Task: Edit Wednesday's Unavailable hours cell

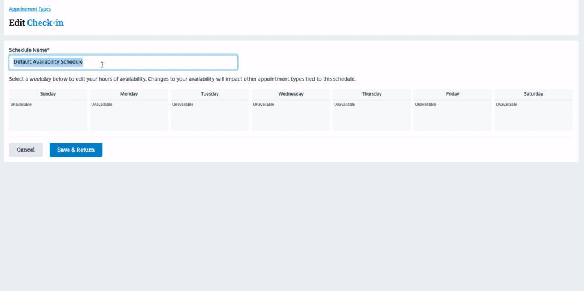Action: click(291, 115)
